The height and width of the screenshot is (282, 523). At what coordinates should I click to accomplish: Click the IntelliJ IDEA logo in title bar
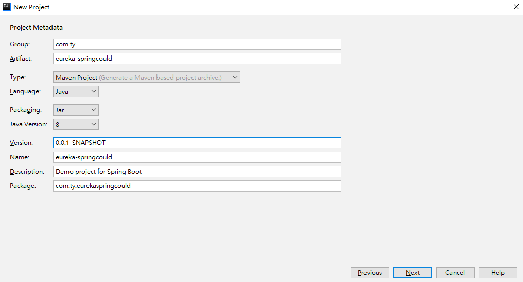click(x=7, y=7)
